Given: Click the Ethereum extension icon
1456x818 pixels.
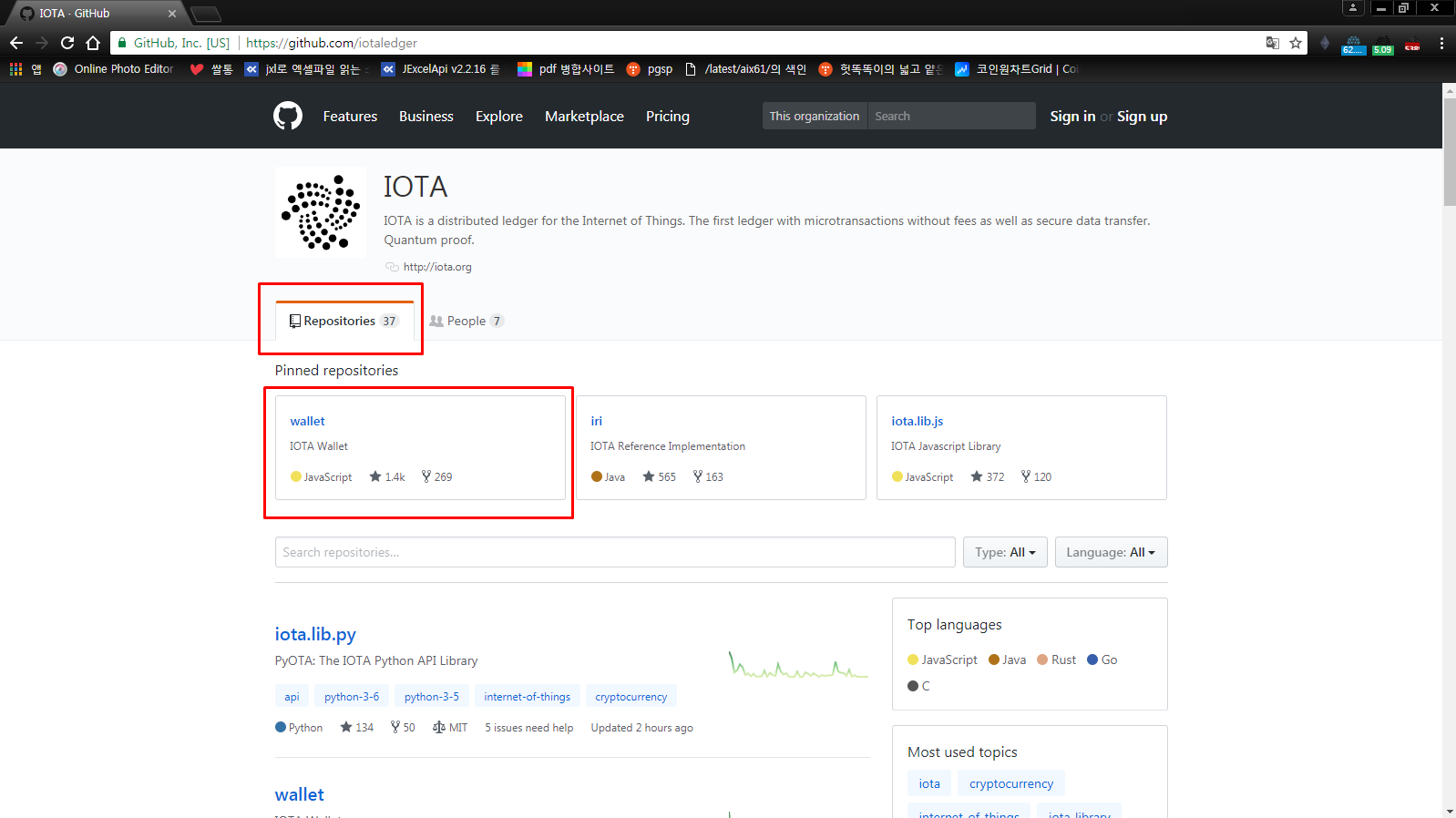Looking at the screenshot, I should click(x=1325, y=43).
